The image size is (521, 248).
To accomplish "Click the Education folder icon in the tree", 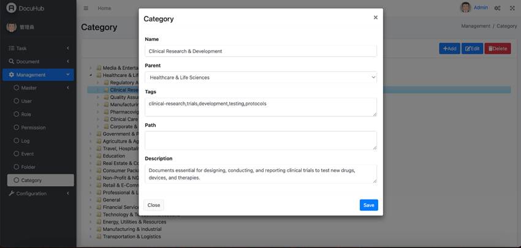I will pyautogui.click(x=99, y=156).
